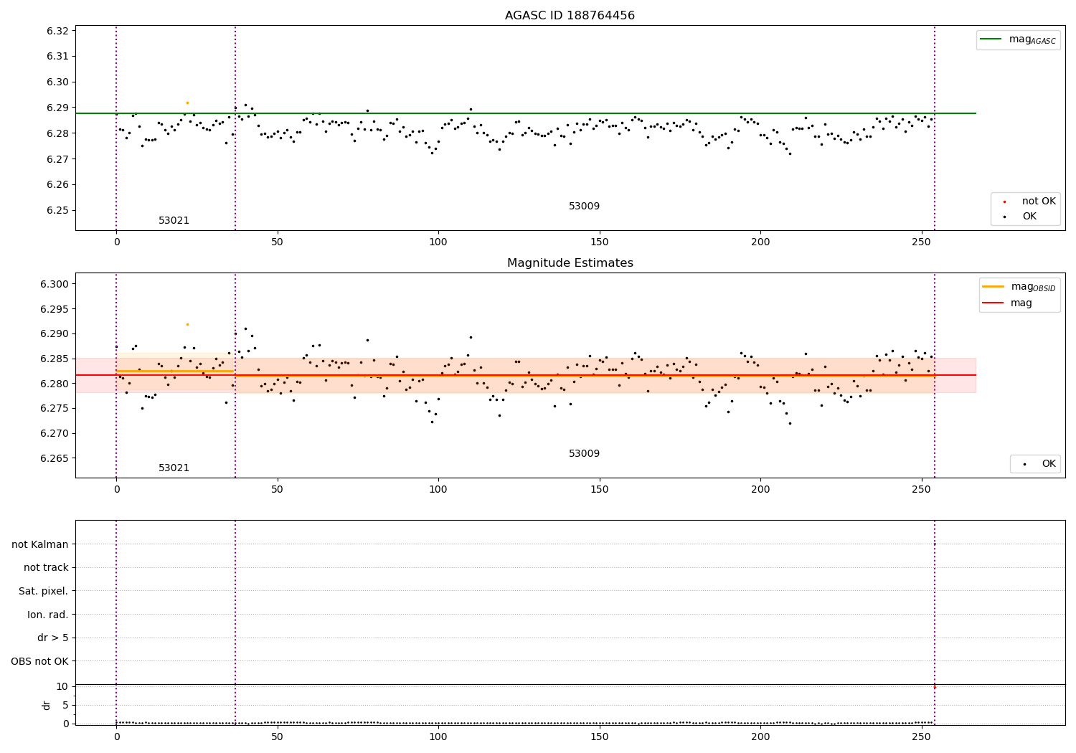
Task: Click the red mag line in Magnitude Estimates plot
Action: (x=526, y=375)
